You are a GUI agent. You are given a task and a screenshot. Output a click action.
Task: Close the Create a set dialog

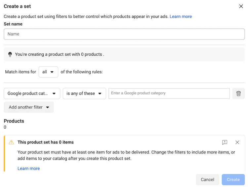click(241, 6)
